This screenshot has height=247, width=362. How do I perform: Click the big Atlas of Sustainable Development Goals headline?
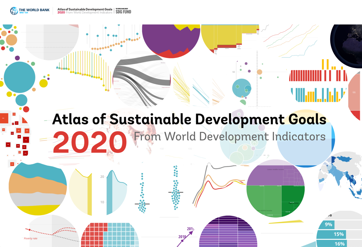click(189, 119)
